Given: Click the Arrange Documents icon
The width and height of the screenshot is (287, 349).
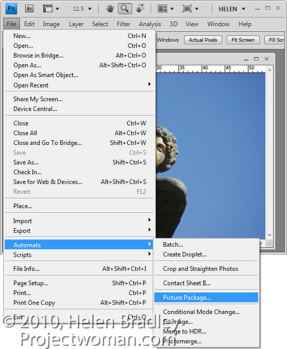Looking at the screenshot, I should pyautogui.click(x=163, y=9).
